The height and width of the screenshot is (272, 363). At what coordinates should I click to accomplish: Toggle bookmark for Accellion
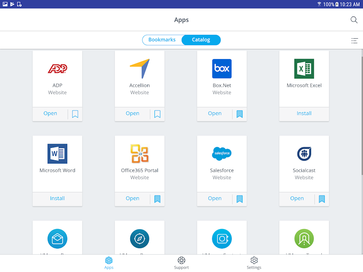(x=157, y=114)
